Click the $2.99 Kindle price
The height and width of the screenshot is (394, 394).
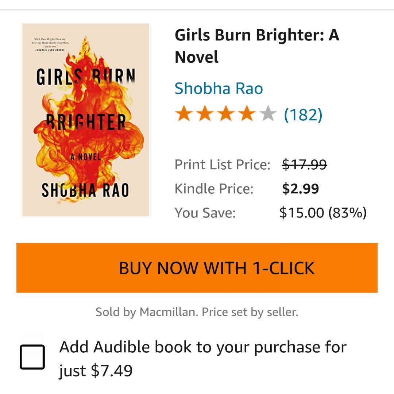(300, 189)
